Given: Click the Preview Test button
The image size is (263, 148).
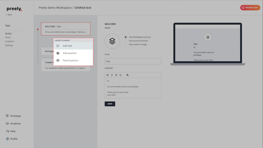Looking at the screenshot, I should tap(250, 8).
